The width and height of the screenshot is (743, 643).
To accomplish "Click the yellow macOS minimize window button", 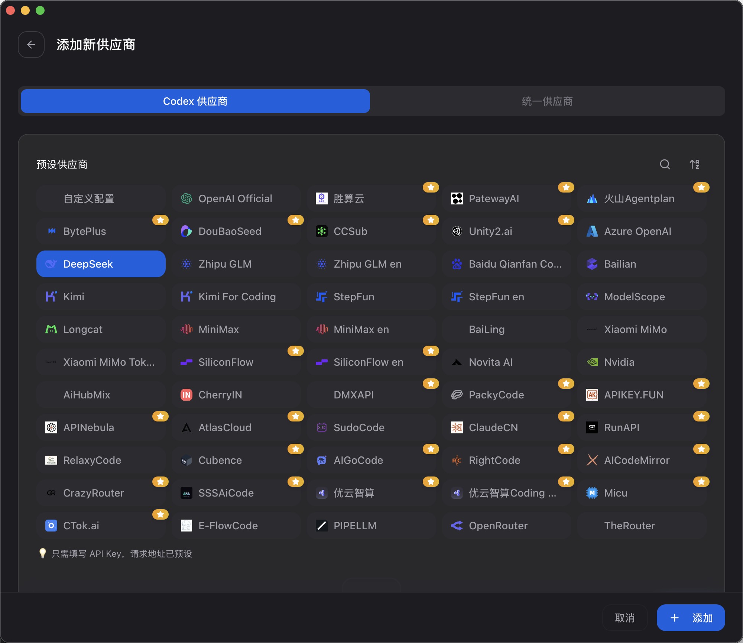I will [25, 10].
